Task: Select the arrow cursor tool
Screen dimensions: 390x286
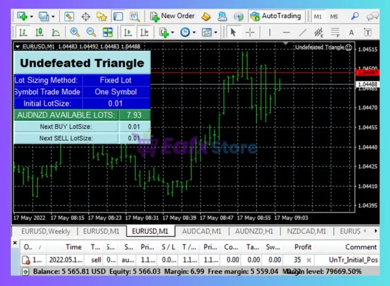Action: click(233, 32)
